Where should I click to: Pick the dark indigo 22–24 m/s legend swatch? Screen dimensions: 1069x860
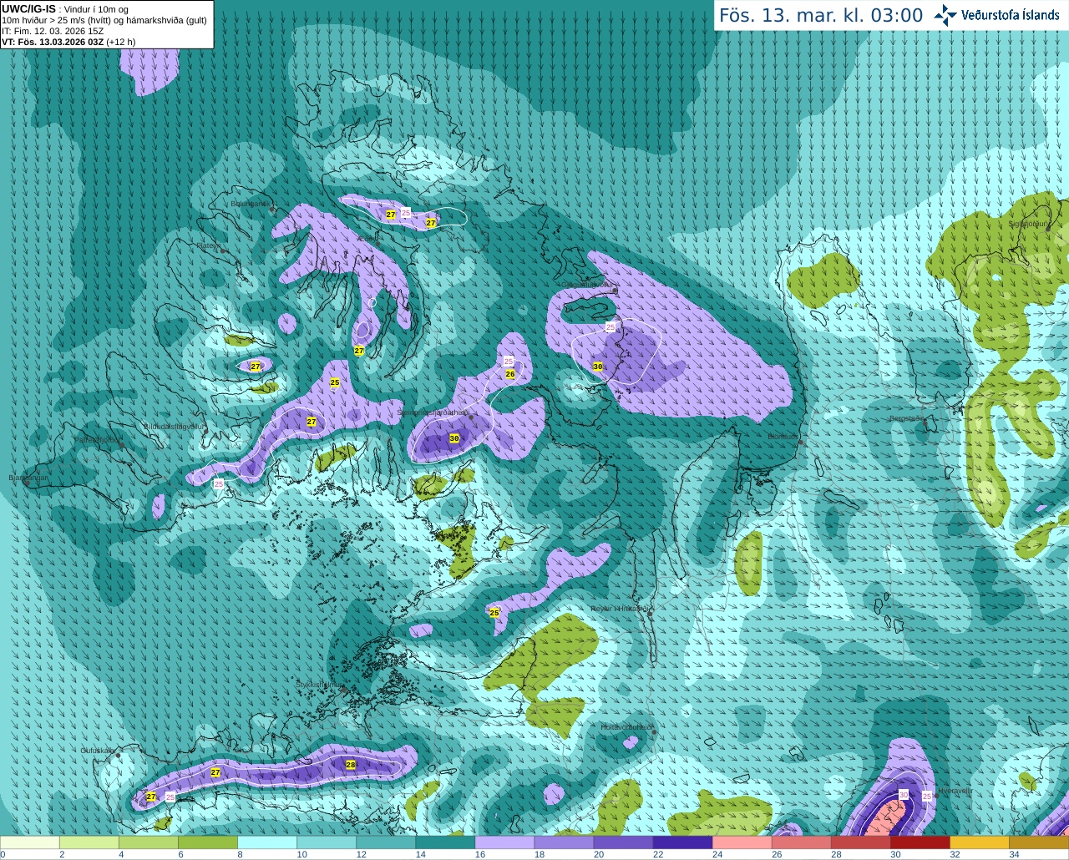coord(682,842)
